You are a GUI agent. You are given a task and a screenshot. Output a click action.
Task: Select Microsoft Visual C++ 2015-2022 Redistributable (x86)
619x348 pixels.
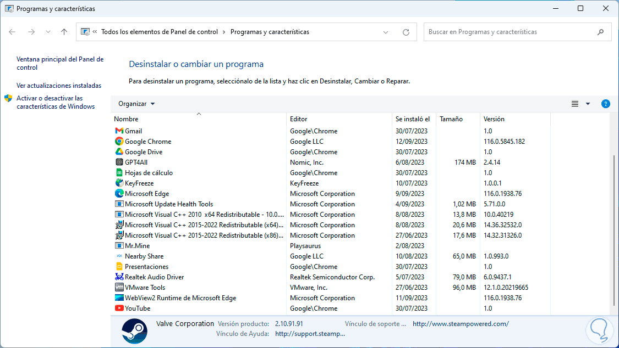pyautogui.click(x=199, y=235)
